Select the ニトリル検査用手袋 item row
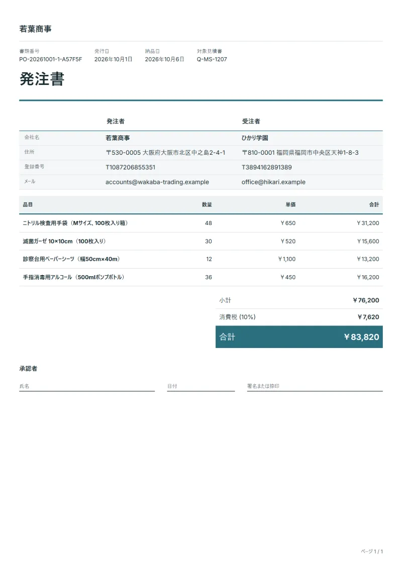The image size is (402, 568). (201, 223)
